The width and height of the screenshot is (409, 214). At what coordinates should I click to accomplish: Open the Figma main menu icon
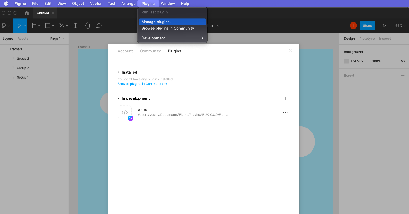pyautogui.click(x=4, y=26)
